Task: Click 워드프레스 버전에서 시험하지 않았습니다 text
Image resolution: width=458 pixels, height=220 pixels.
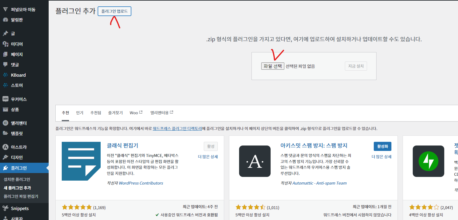Action: [x=357, y=215]
